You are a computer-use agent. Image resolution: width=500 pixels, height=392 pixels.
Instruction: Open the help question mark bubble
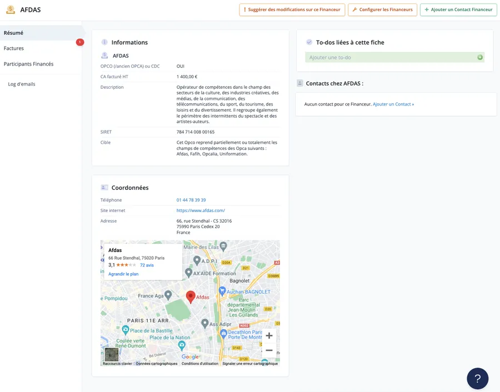(x=477, y=378)
